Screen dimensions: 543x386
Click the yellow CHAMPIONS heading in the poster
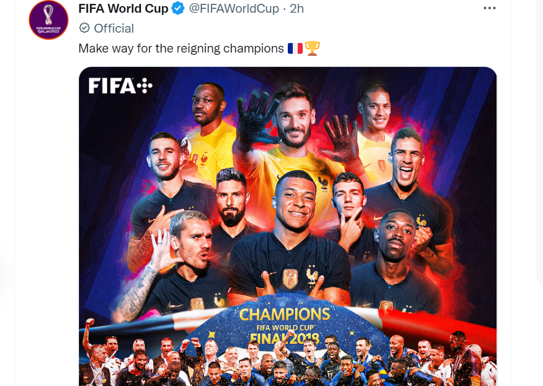click(x=284, y=315)
